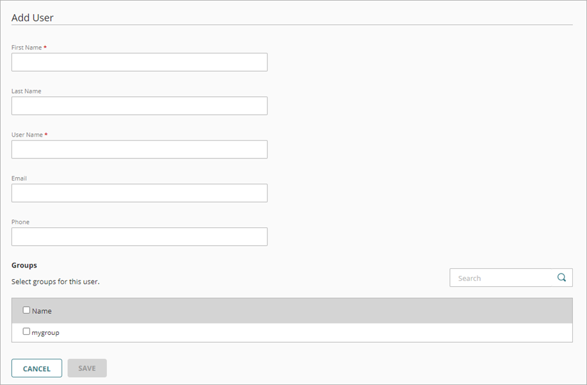Click the User Name field label
587x385 pixels.
pos(27,135)
